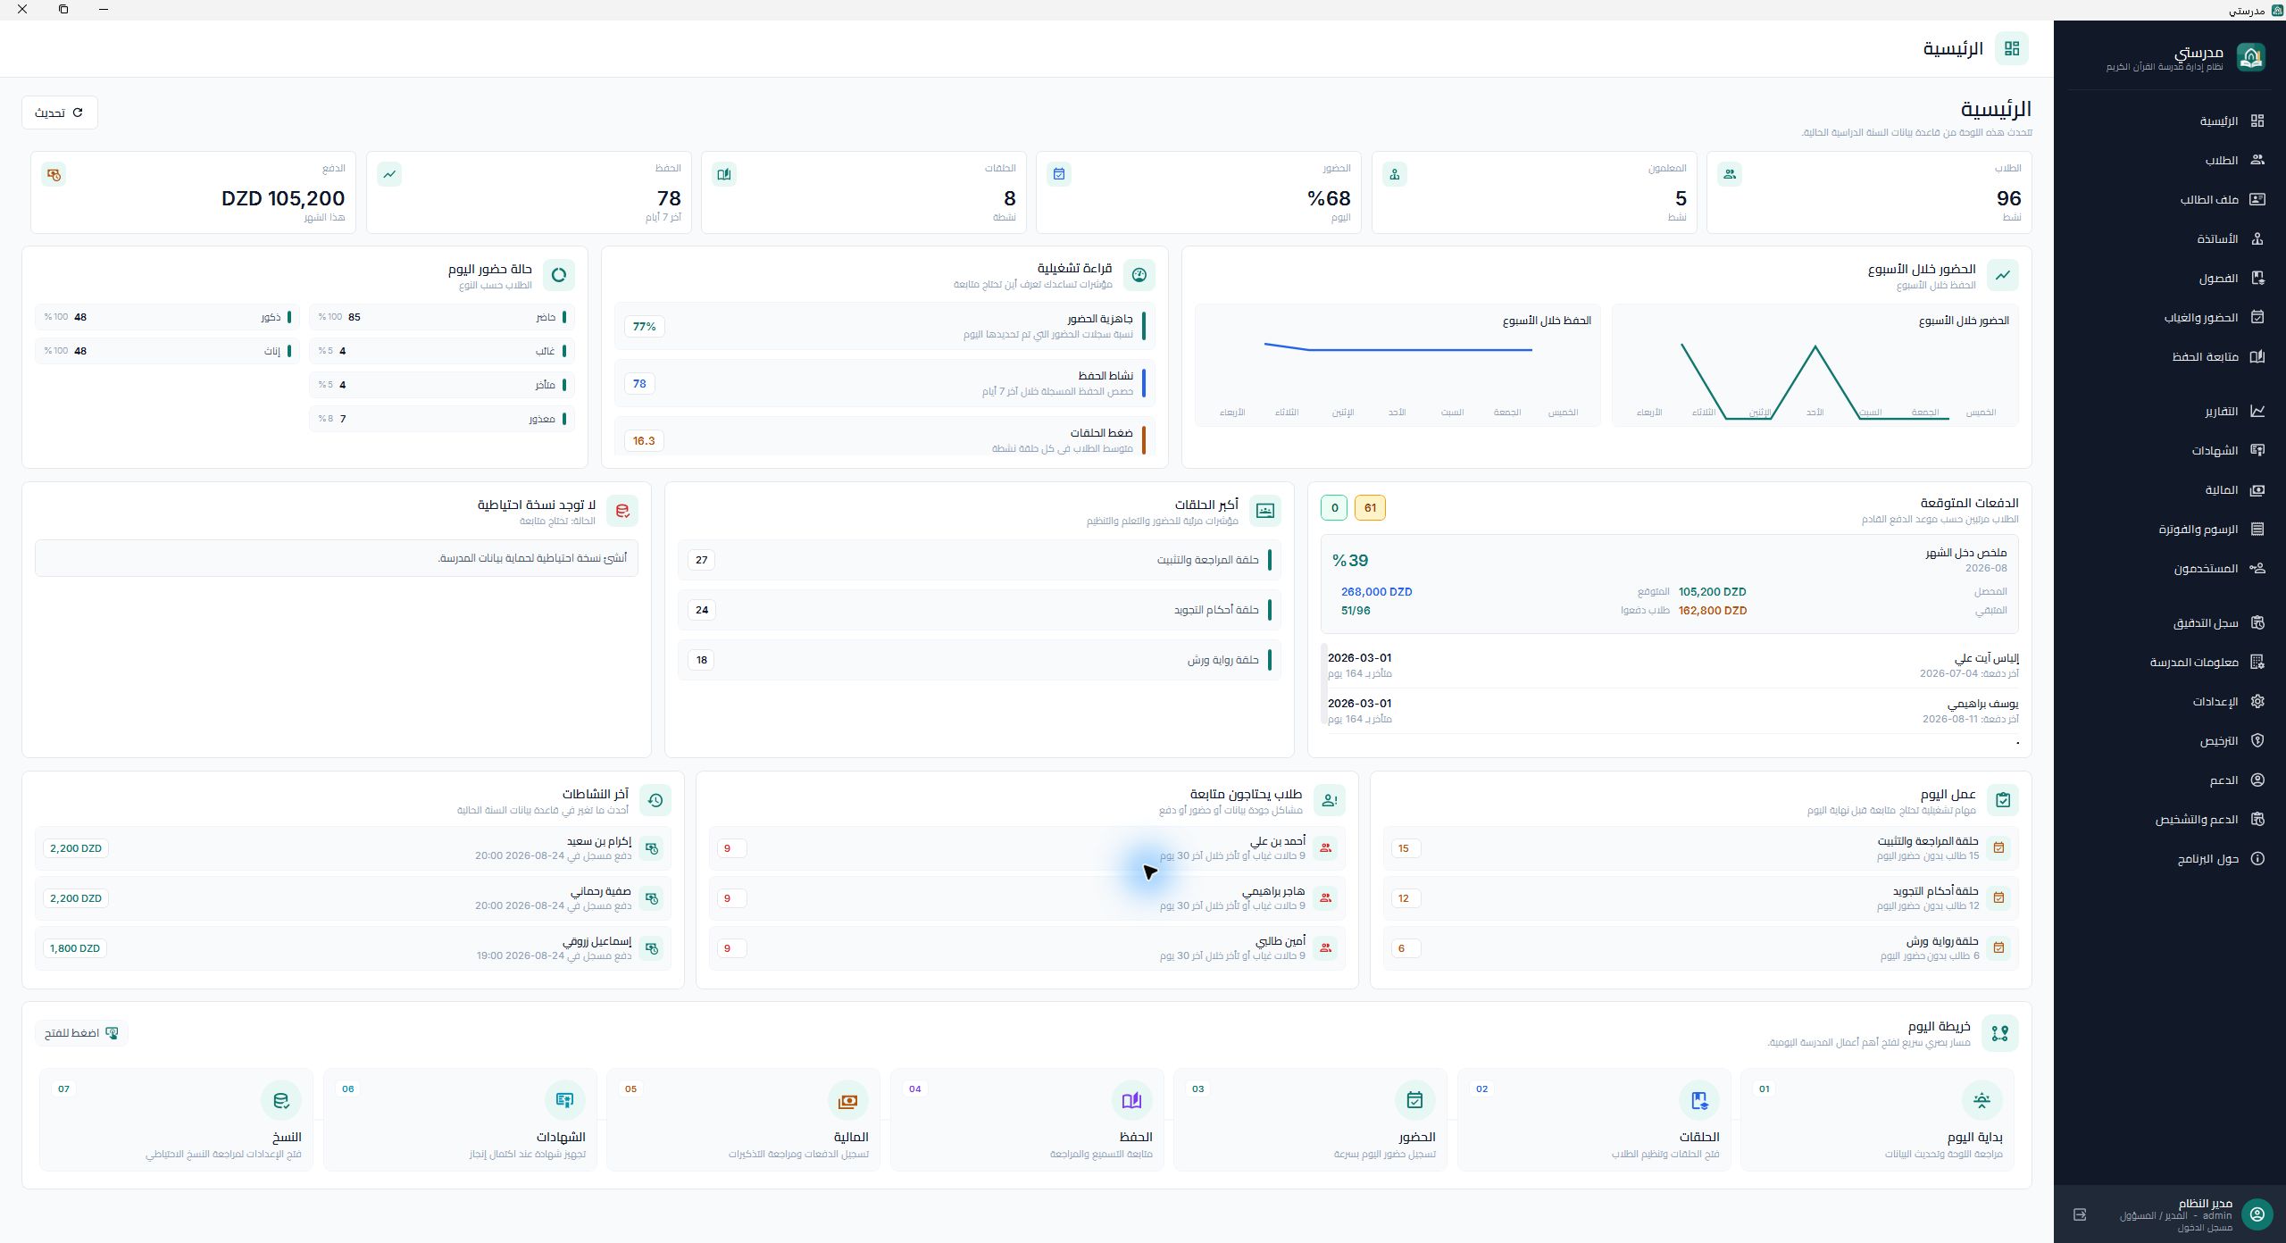Click the الطلاب 96 stat card
The width and height of the screenshot is (2286, 1243).
pos(1869,192)
